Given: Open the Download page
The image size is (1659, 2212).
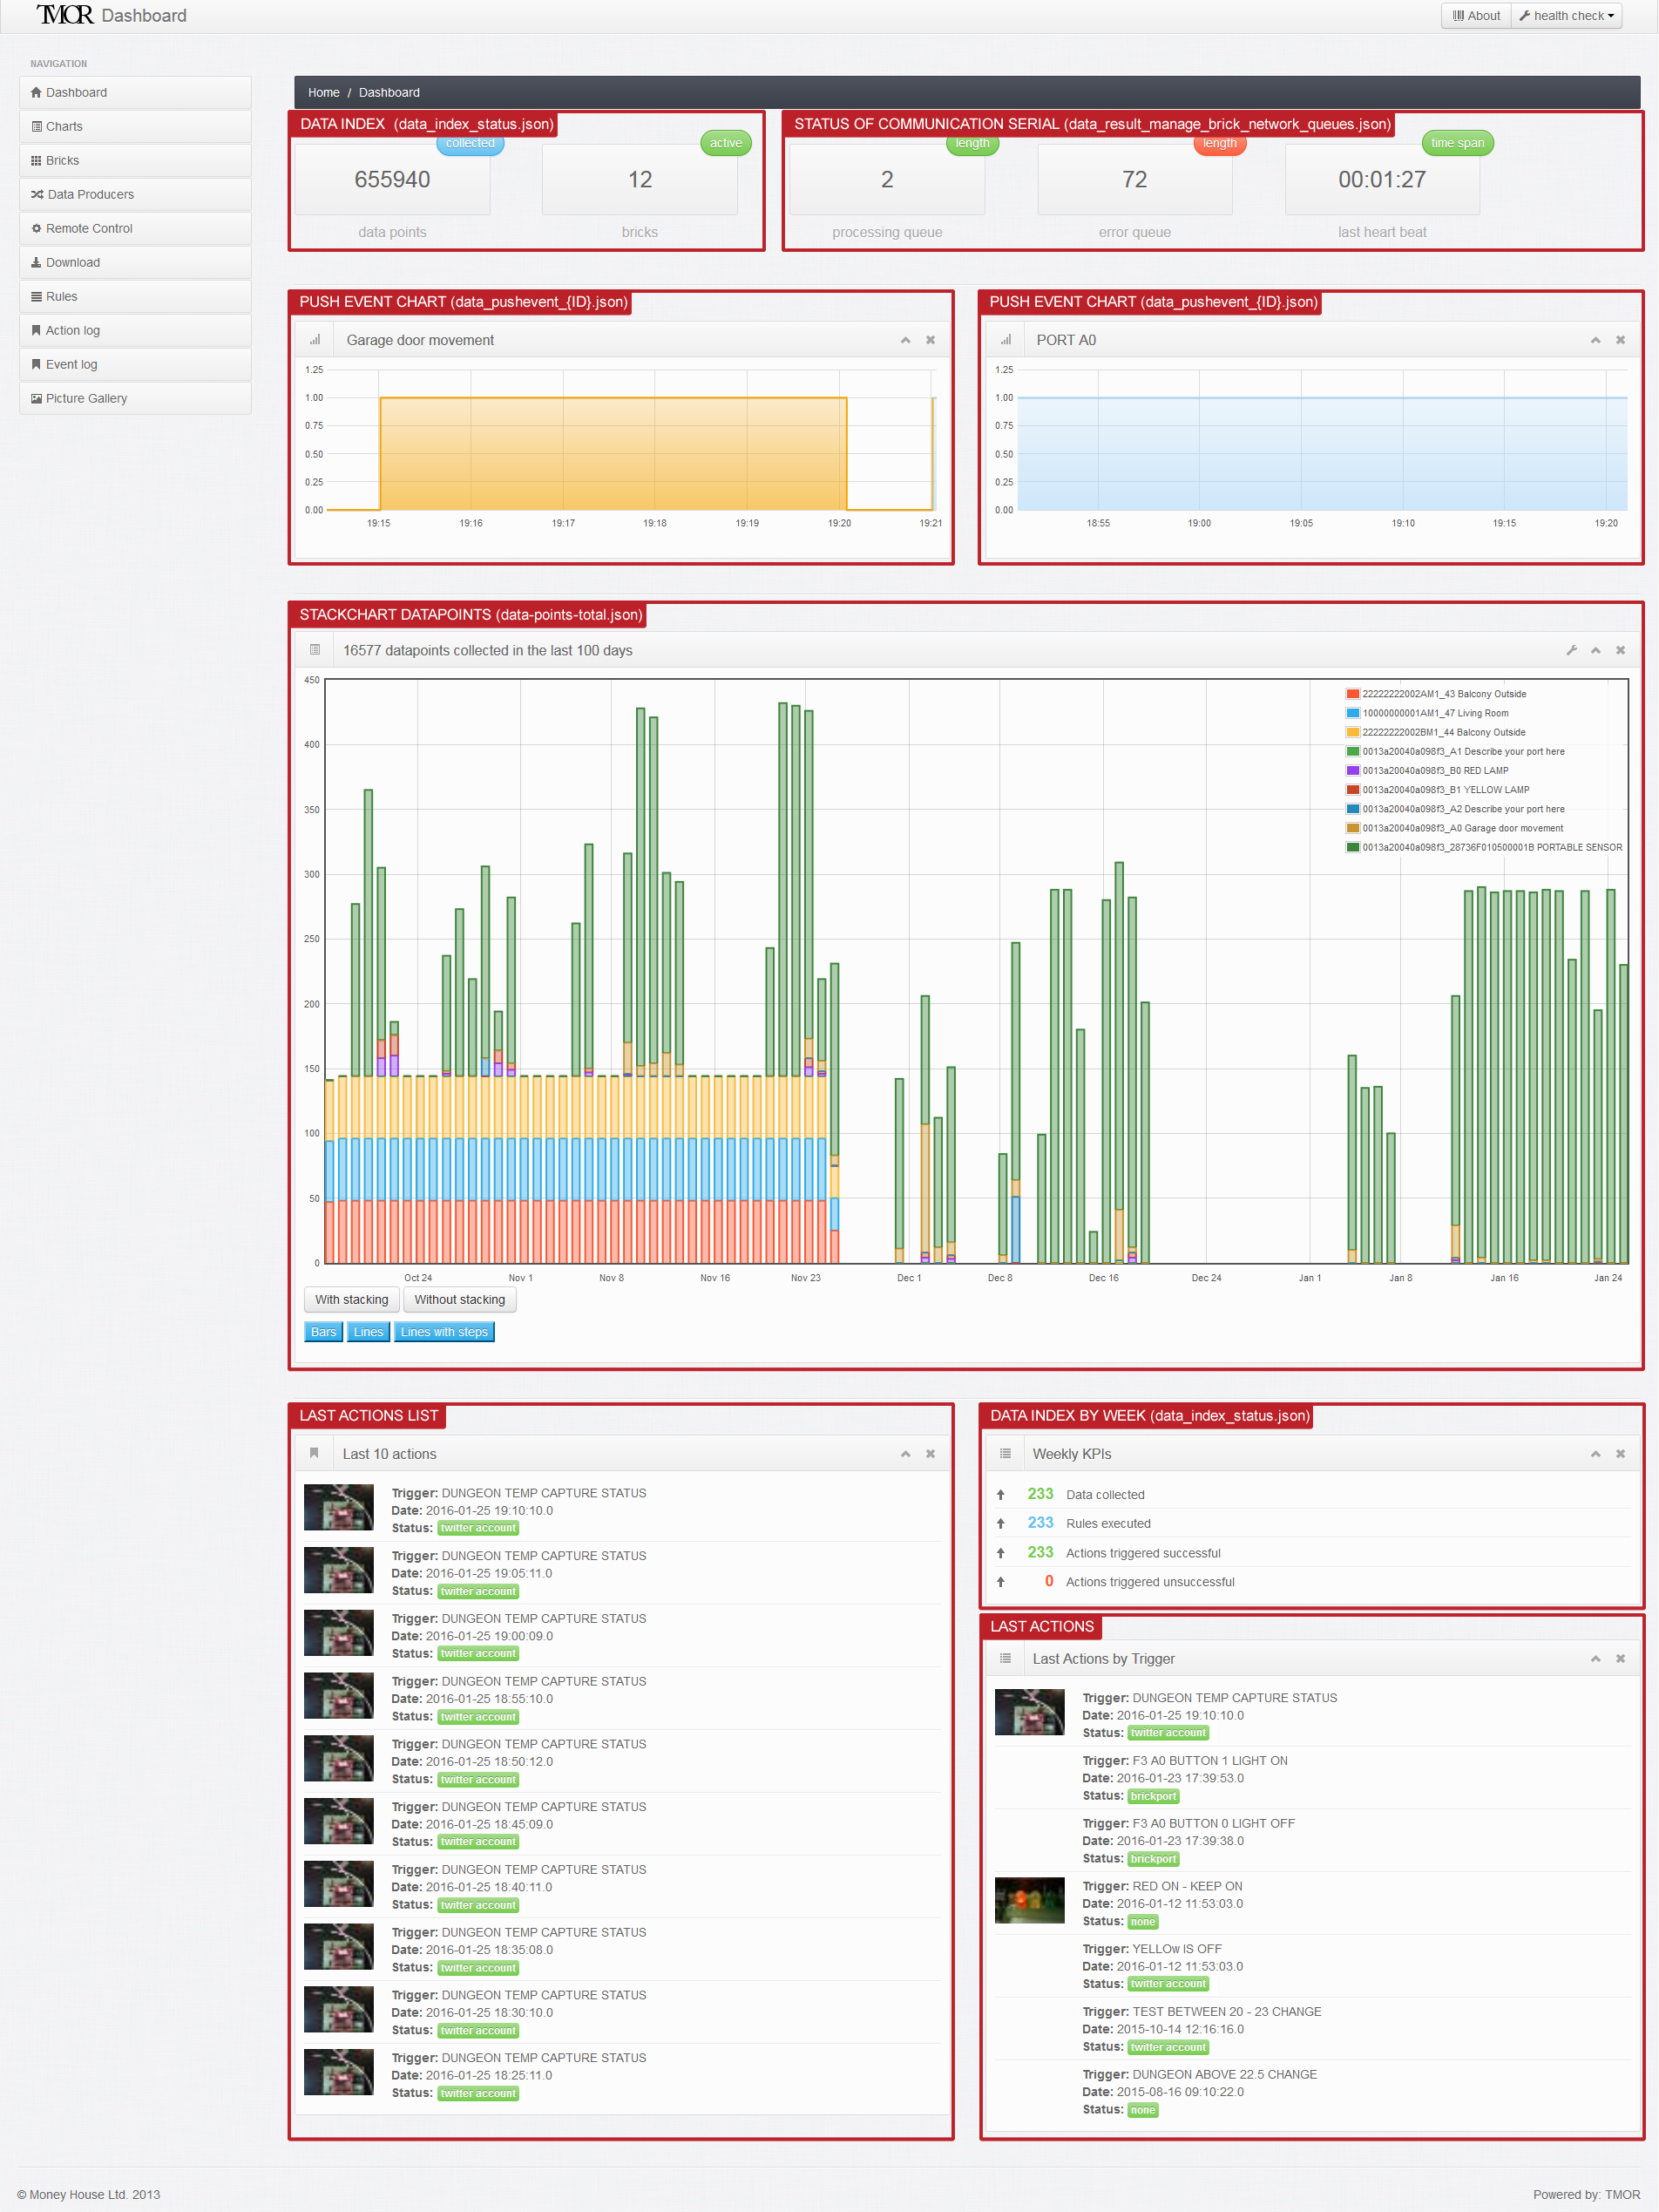Looking at the screenshot, I should [135, 262].
